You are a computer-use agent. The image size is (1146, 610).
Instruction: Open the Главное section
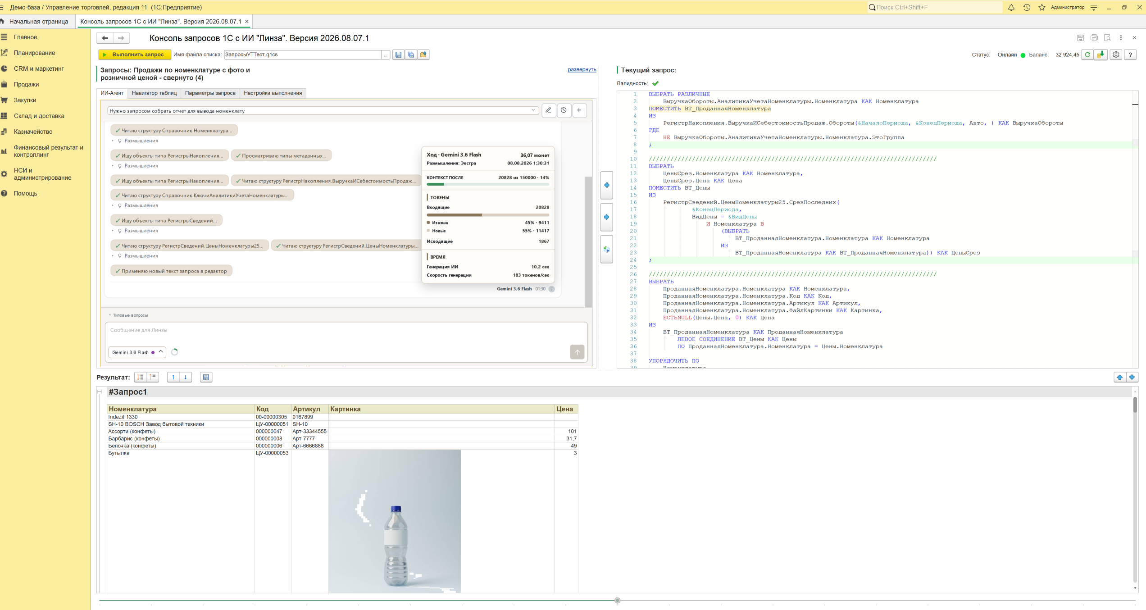[x=25, y=37]
